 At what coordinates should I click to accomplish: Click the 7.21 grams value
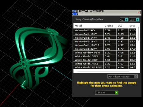click(x=108, y=67)
